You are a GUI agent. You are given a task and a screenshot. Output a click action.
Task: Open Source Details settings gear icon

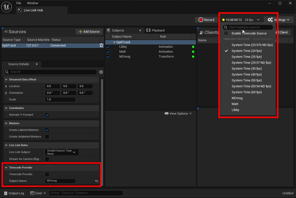tap(101, 72)
